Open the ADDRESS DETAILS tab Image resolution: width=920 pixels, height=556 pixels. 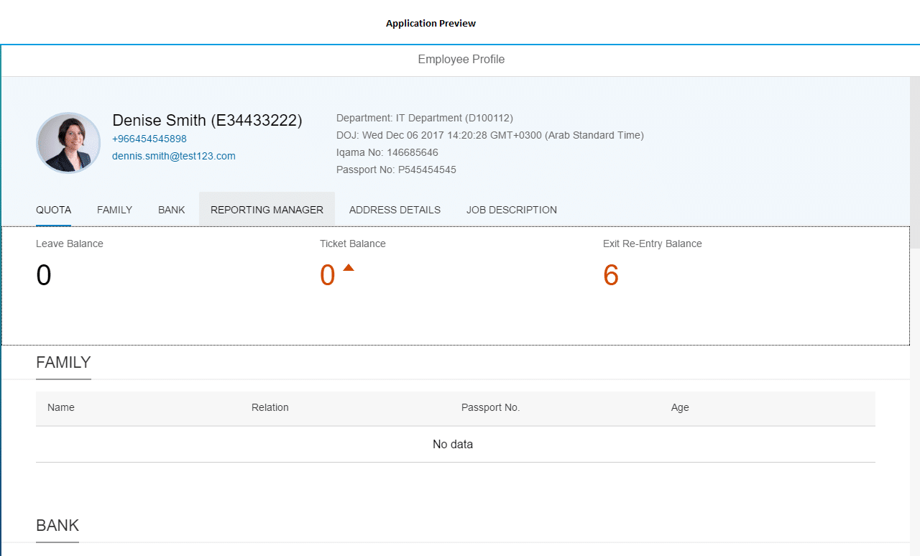tap(395, 210)
